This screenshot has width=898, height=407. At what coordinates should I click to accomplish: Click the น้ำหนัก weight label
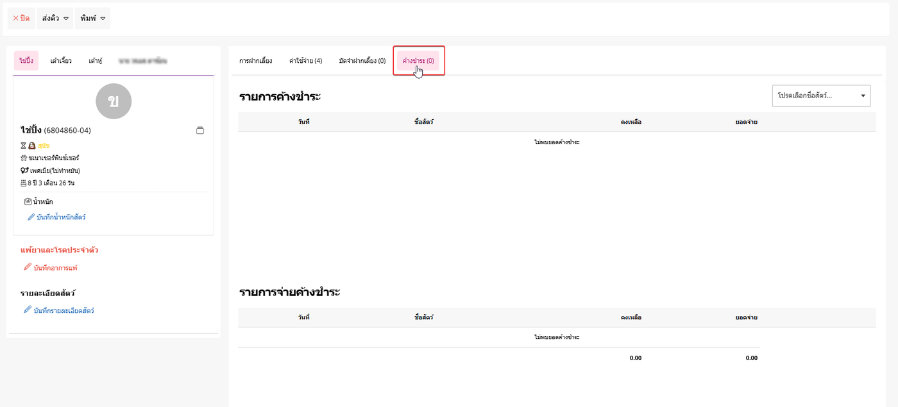coord(43,202)
